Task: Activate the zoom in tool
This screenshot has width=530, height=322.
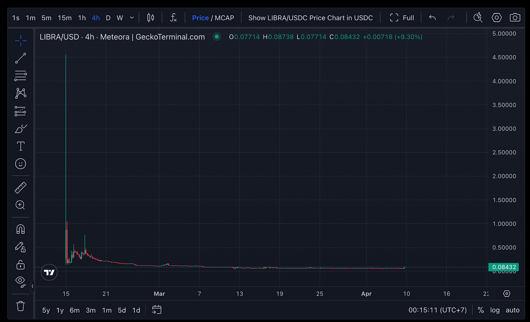Action: coord(21,205)
